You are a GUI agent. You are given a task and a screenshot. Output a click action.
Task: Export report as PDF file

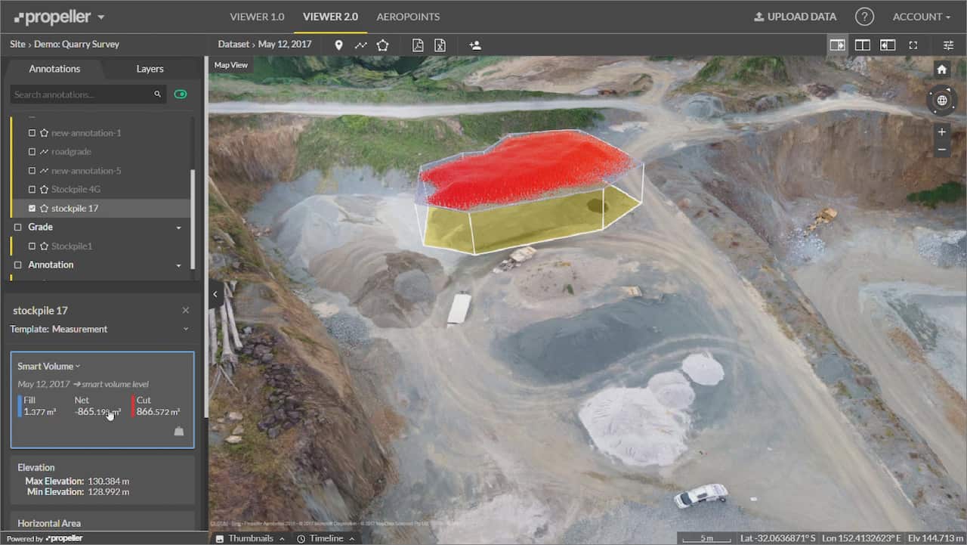[417, 45]
